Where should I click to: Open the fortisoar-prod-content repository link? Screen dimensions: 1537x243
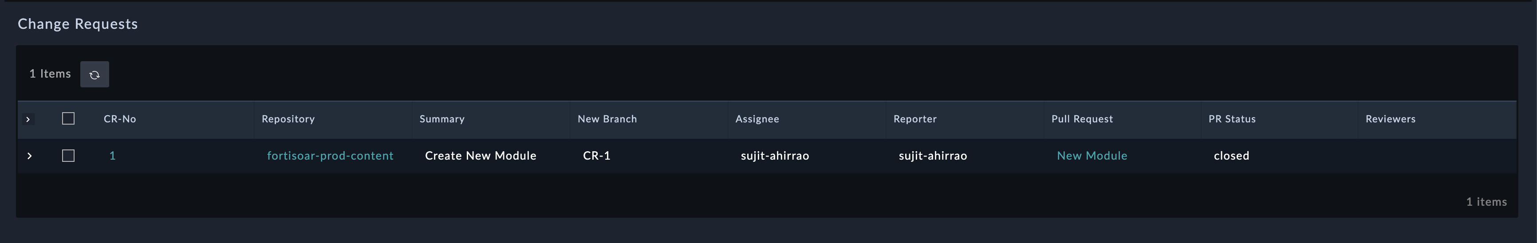(x=330, y=156)
